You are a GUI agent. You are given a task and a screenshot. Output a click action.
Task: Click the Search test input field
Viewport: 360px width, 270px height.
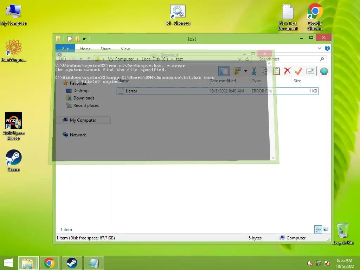tap(291, 59)
